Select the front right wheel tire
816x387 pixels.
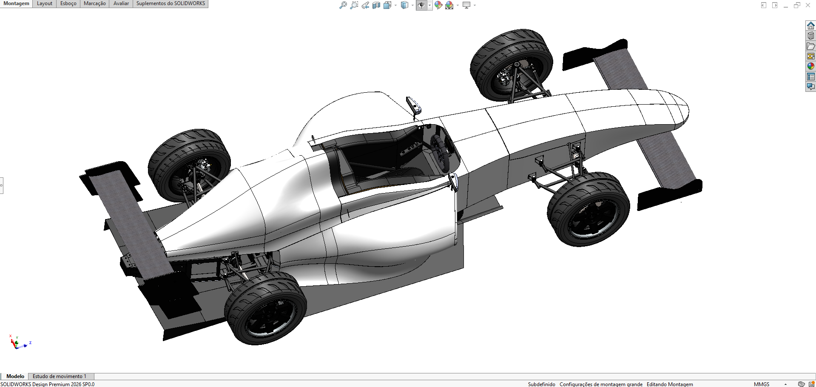pyautogui.click(x=589, y=210)
